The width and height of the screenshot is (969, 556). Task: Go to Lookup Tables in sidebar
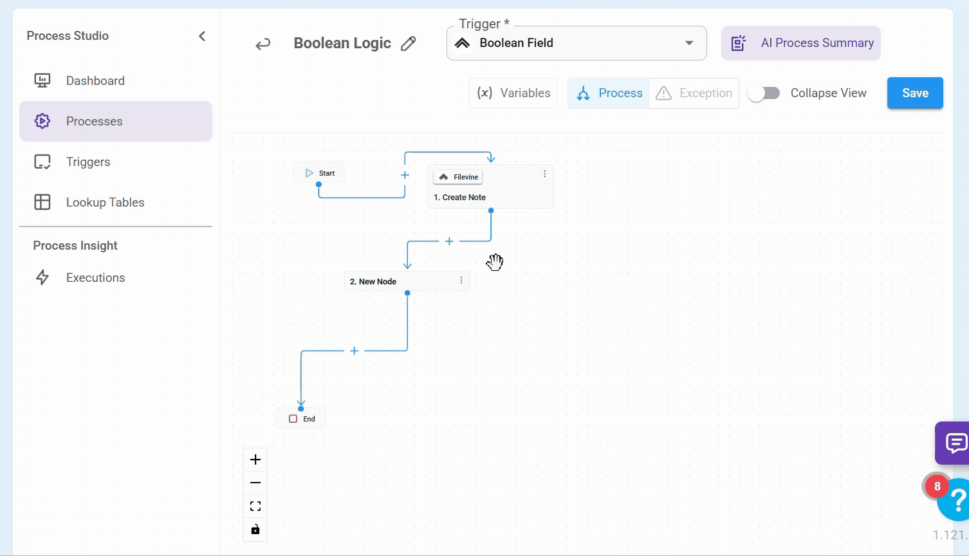coord(105,202)
